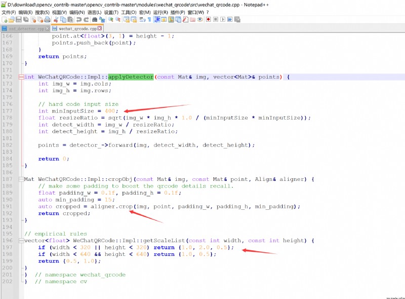
Task: Open the 工具(O) menu
Action: 129,12
